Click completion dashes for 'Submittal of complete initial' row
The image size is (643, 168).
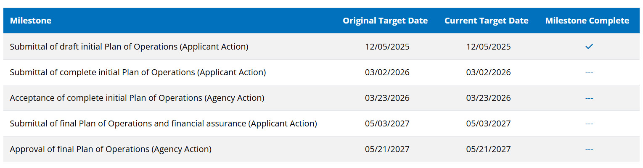[x=589, y=72]
